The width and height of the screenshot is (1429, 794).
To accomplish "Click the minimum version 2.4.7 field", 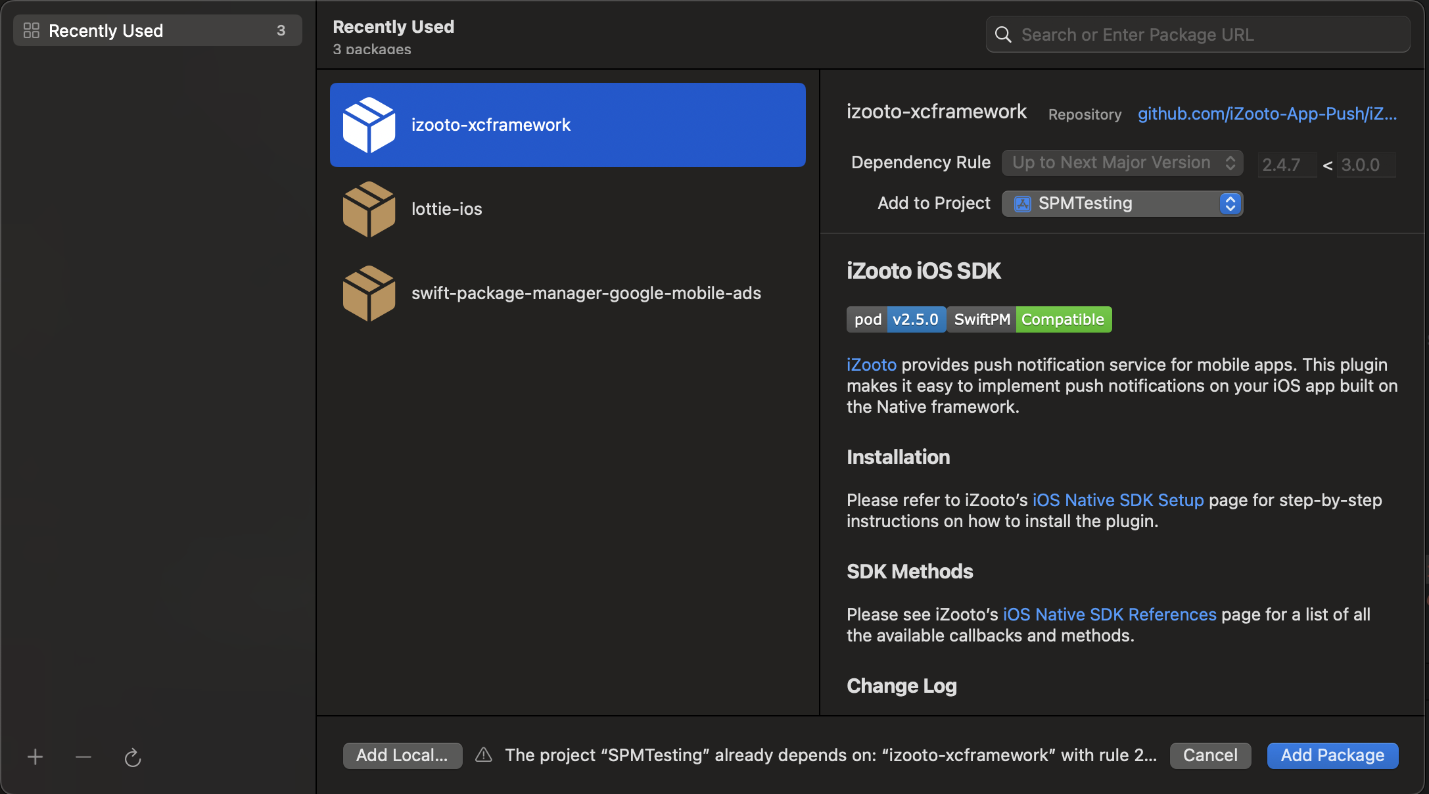I will tap(1286, 165).
